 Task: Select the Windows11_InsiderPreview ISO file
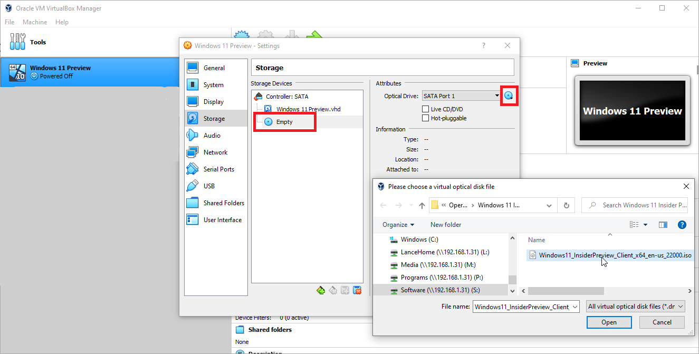(x=609, y=255)
